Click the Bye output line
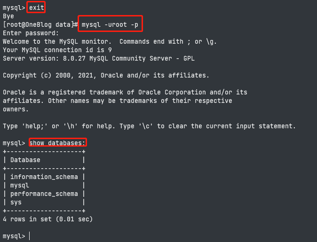317x242 pixels. click(8, 16)
